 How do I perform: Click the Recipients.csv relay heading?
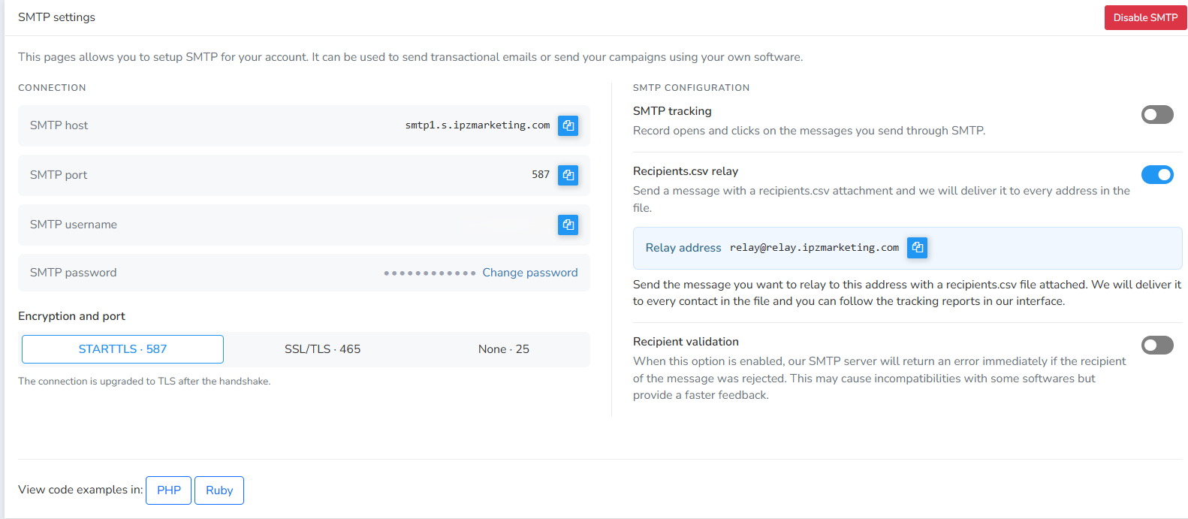(x=686, y=171)
